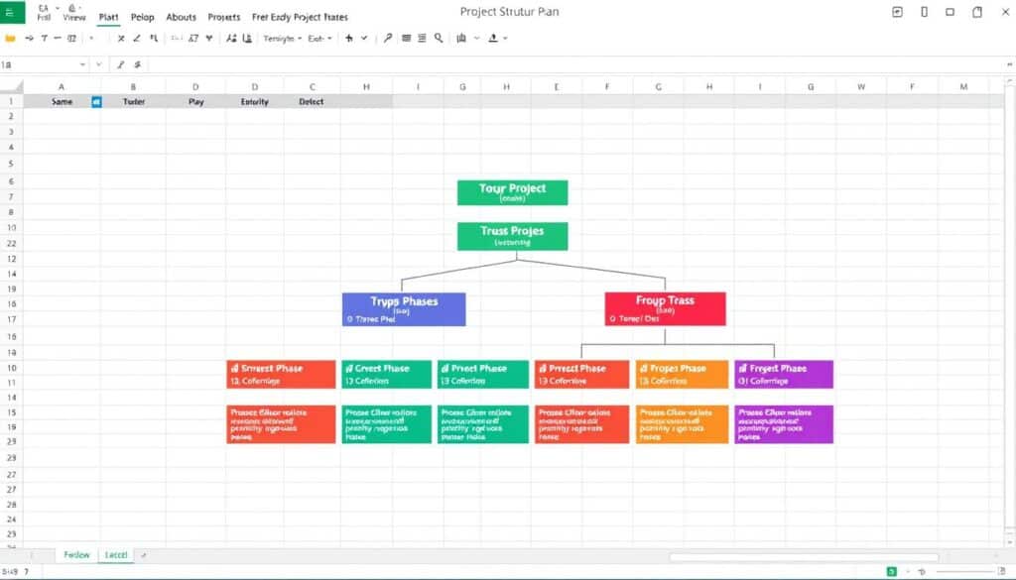1016x580 pixels.
Task: Click the Y-shaped filter icon in toolbar
Action: click(209, 39)
